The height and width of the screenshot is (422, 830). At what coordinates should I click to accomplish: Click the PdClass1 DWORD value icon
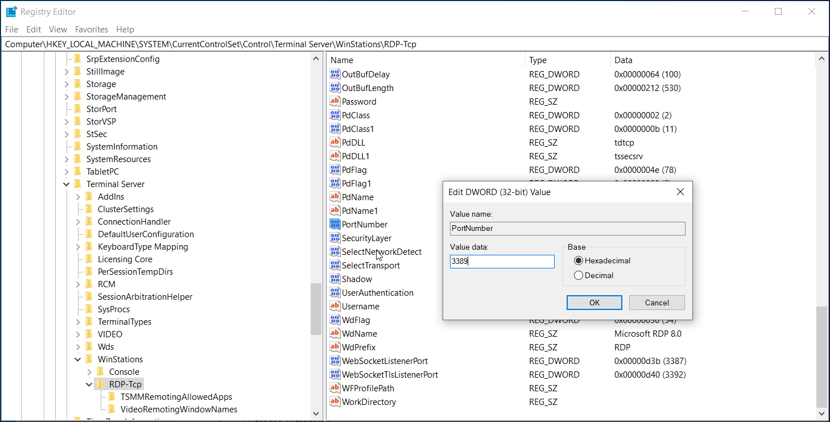click(x=335, y=129)
